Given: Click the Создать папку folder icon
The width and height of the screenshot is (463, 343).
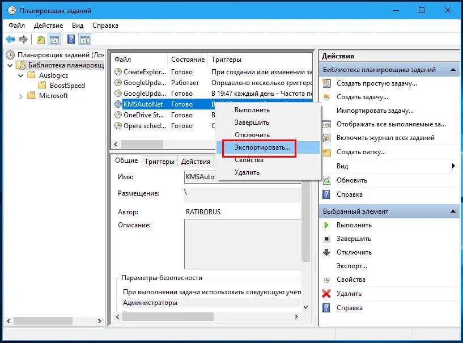Looking at the screenshot, I should tap(326, 152).
